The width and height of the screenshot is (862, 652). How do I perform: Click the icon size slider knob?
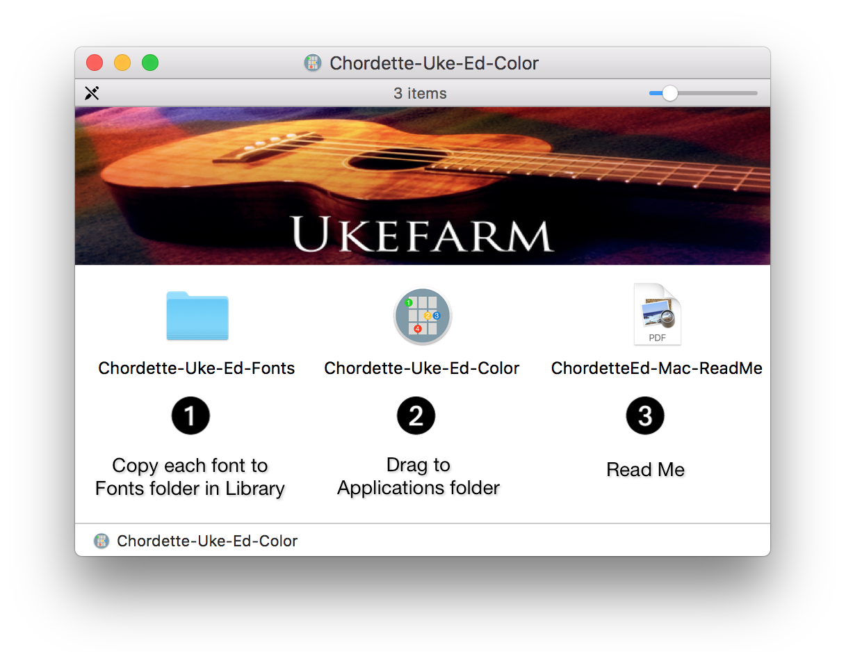669,93
